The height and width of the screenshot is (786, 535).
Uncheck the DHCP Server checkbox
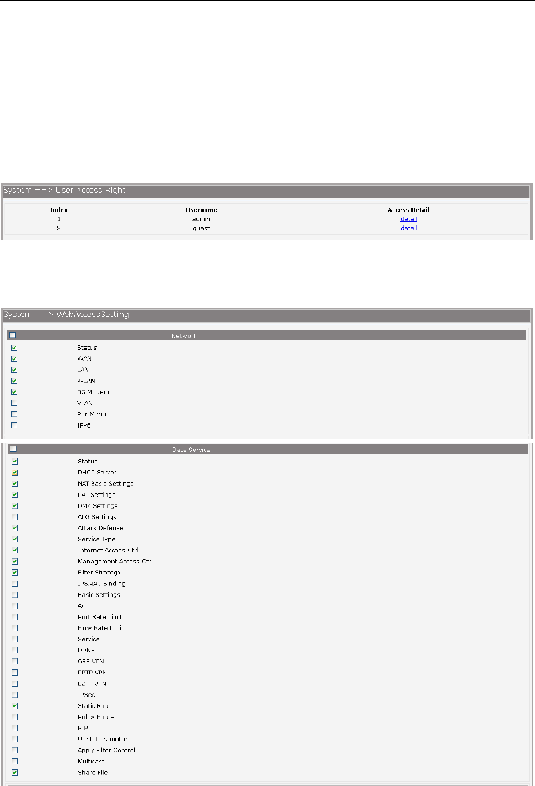coord(15,472)
